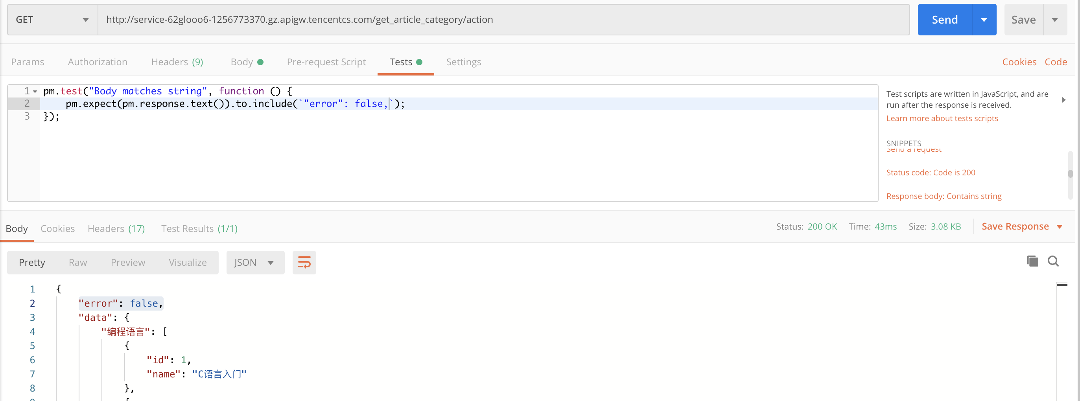1080x401 pixels.
Task: Open the Test Results (1/1) tab
Action: click(199, 228)
